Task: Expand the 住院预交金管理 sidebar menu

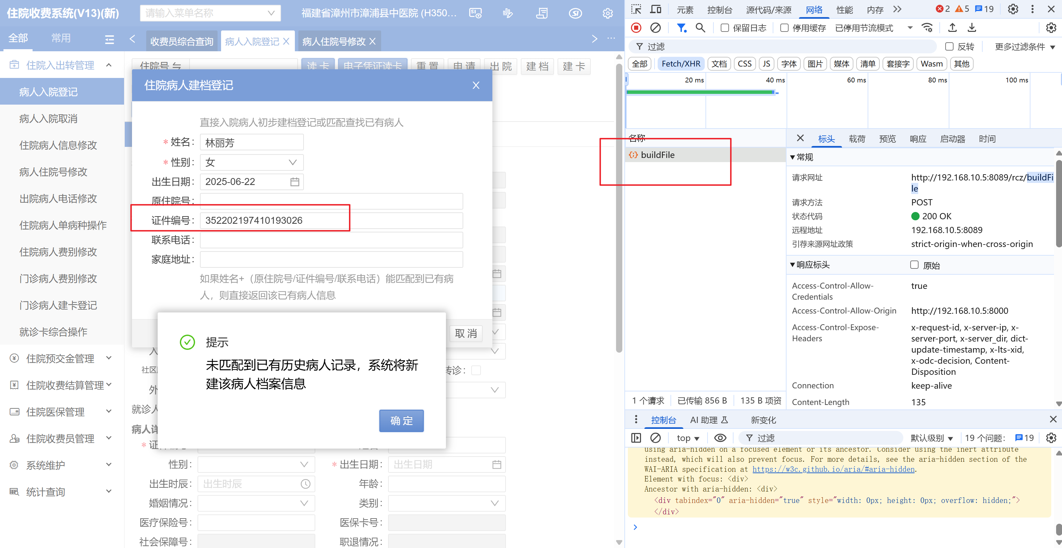Action: coord(60,359)
